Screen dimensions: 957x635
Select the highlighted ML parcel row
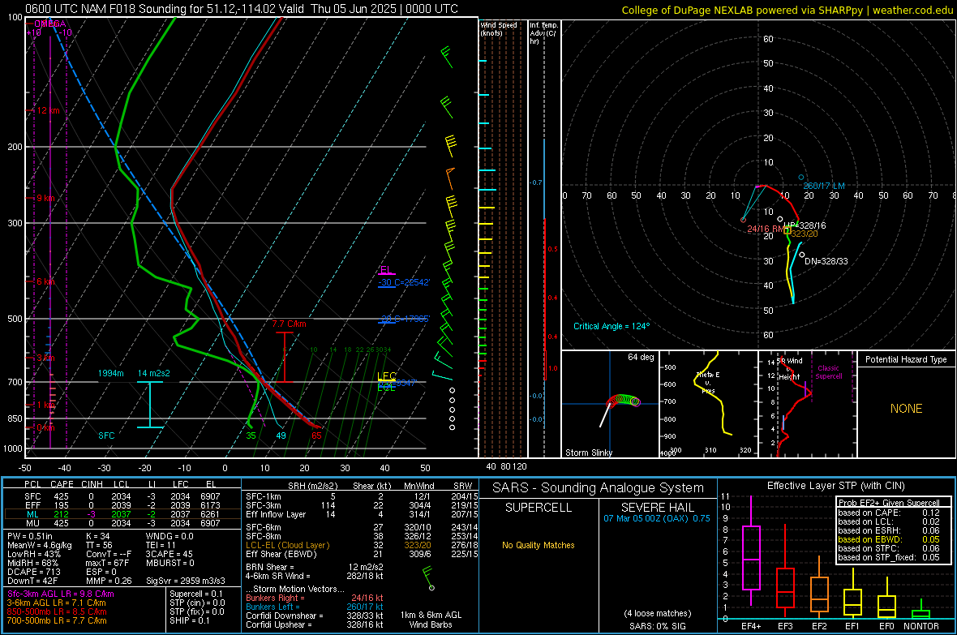[x=122, y=514]
